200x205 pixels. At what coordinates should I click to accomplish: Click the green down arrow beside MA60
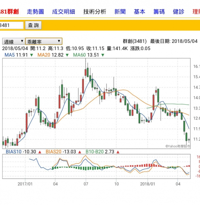103,55
